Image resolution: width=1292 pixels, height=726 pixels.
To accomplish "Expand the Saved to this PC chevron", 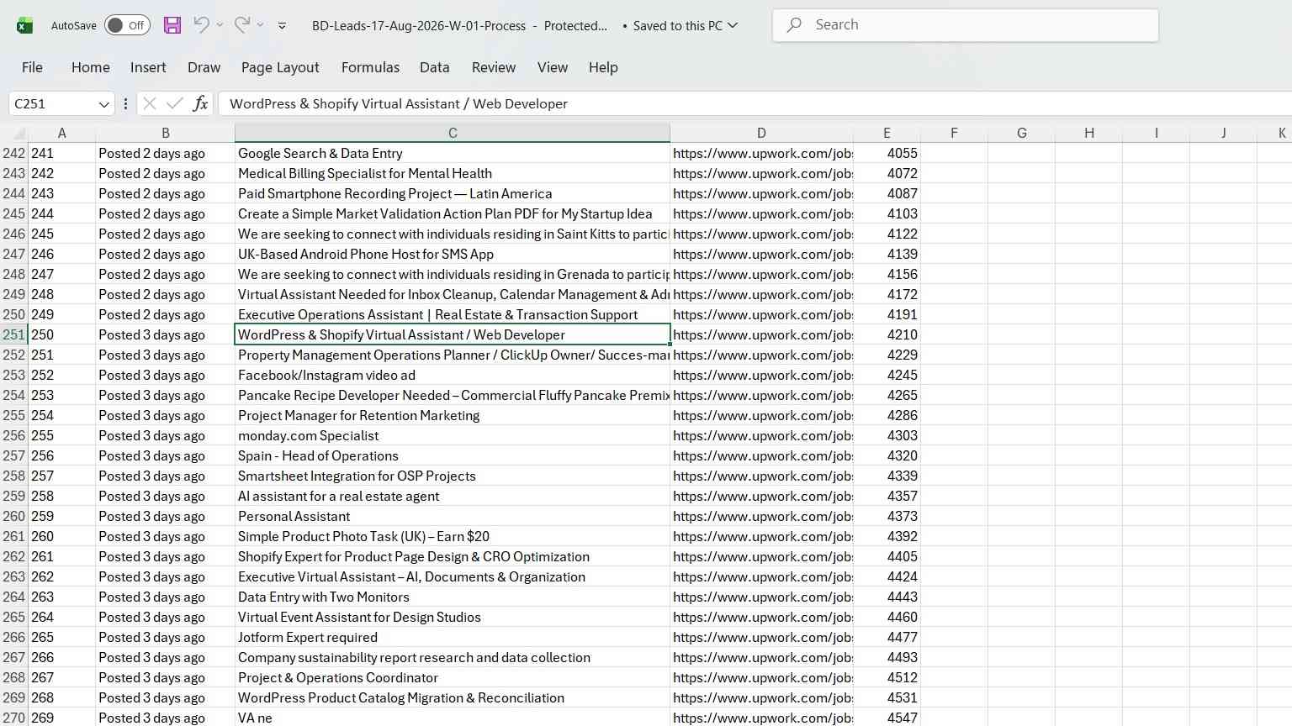I will tap(733, 25).
